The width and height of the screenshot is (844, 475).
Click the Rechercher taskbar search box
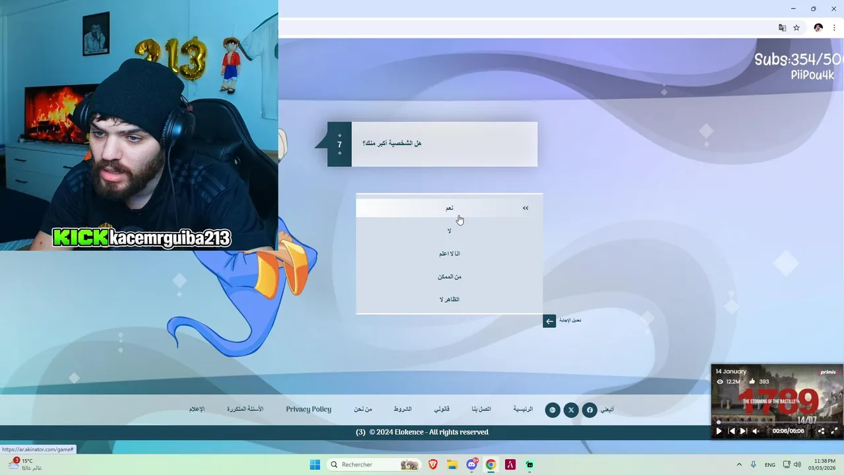(375, 464)
